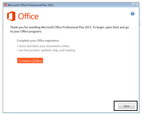Click the 'Thank you for installing' message text
Image resolution: width=142 pixels, height=115 pixels.
[x=70, y=29]
